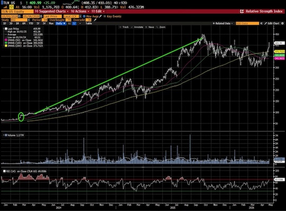The height and width of the screenshot is (211, 286).
Task: Click the Last Price field input
Action: pyautogui.click(x=53, y=16)
